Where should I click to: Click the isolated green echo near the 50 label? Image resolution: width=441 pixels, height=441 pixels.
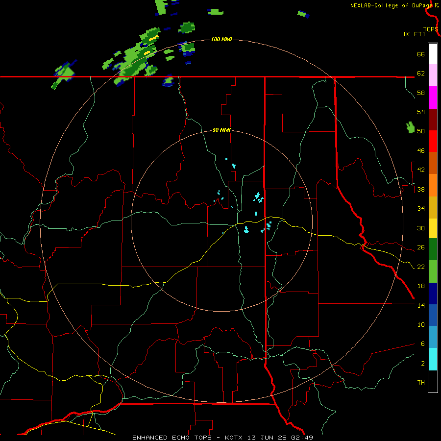tap(410, 127)
